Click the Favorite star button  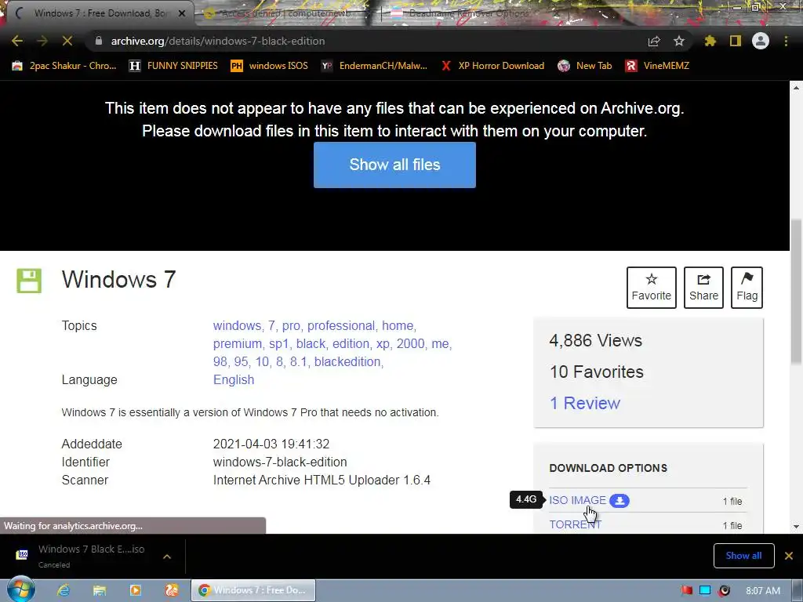(x=652, y=288)
